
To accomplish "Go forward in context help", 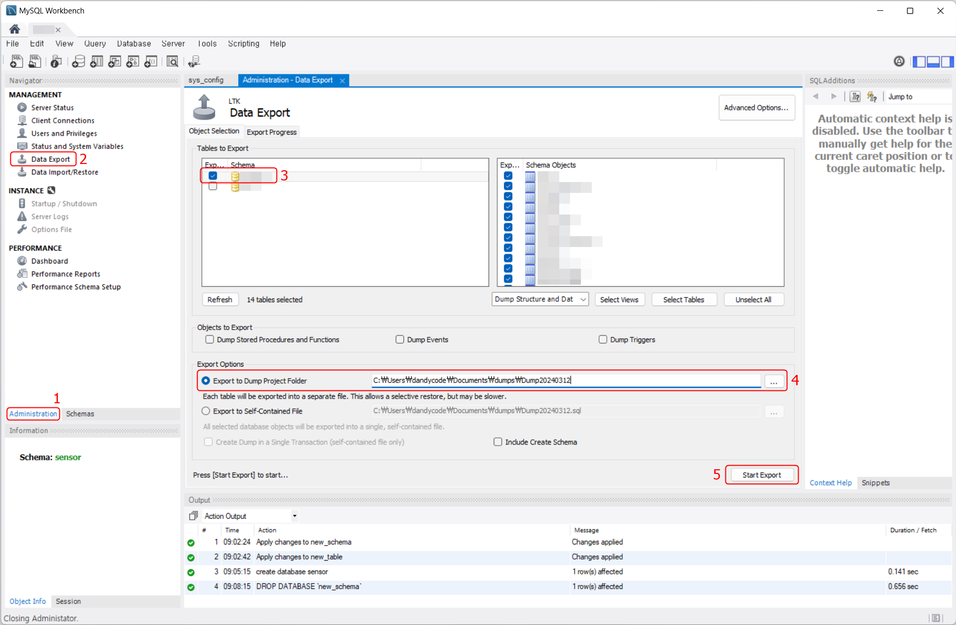I will [x=834, y=96].
